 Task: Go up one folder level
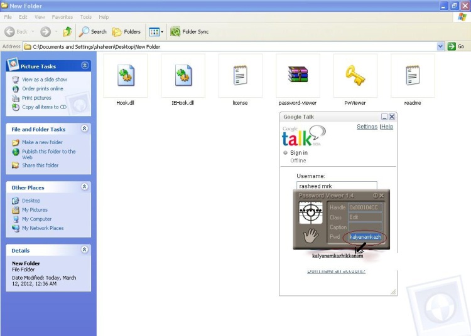click(x=67, y=31)
